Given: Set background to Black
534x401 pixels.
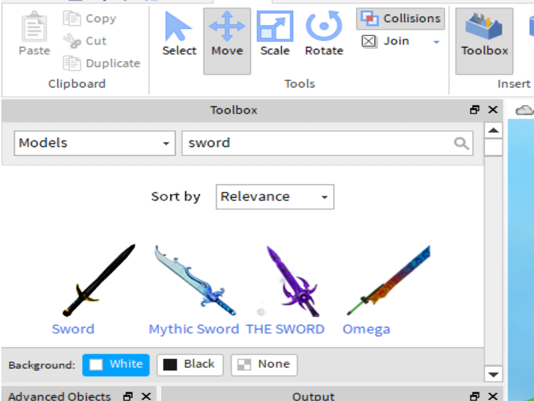Looking at the screenshot, I should pos(190,365).
